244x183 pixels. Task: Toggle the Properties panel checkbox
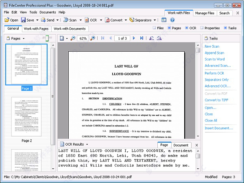pyautogui.click(x=201, y=28)
